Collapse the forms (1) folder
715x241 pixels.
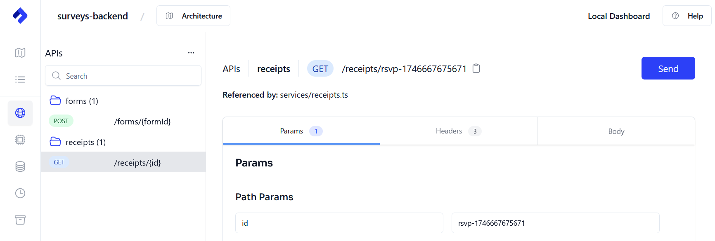coord(74,101)
